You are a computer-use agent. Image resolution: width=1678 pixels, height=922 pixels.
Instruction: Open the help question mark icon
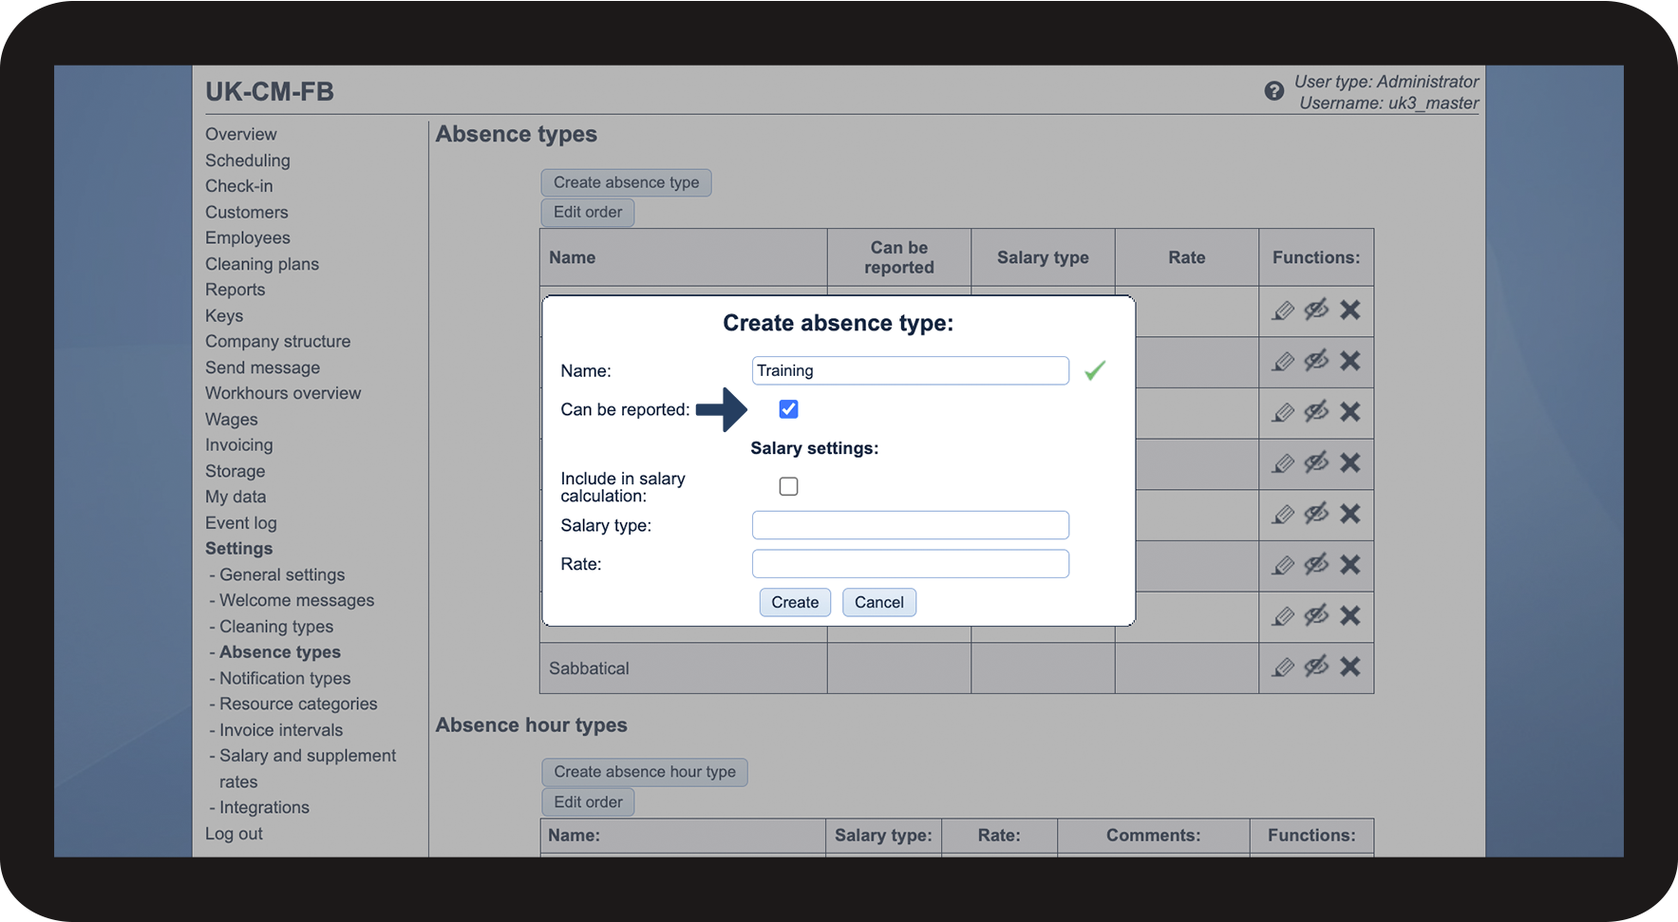click(x=1273, y=91)
